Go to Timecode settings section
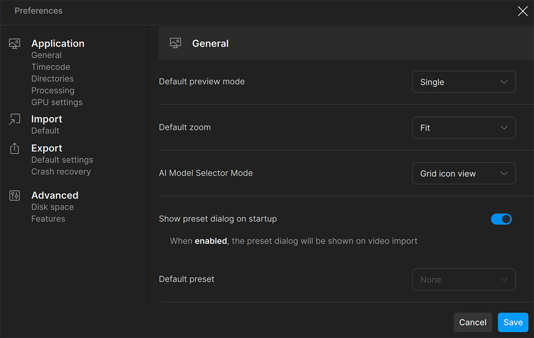Screen dimensions: 534x338 (50, 67)
